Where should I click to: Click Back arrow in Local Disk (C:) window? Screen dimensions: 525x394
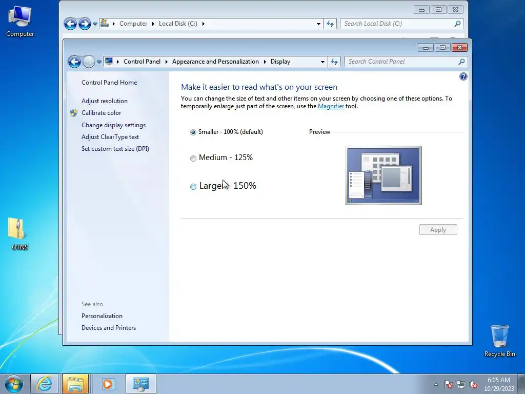click(x=70, y=24)
